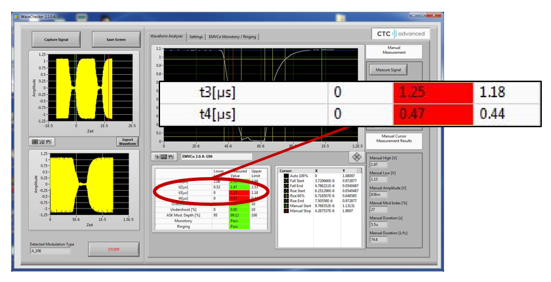The height and width of the screenshot is (282, 551).
Task: Click the Manual Low [V] field
Action: tap(379, 179)
